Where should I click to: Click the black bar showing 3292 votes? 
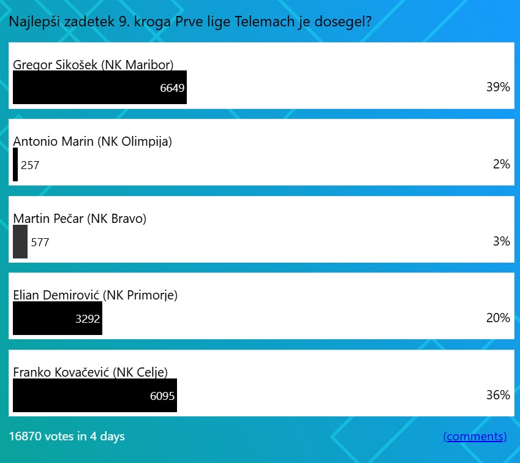(57, 318)
